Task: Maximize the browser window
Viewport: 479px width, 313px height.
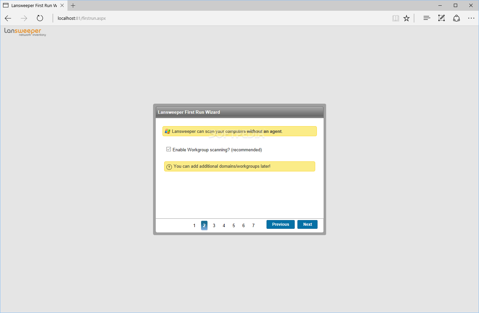Action: pos(456,5)
